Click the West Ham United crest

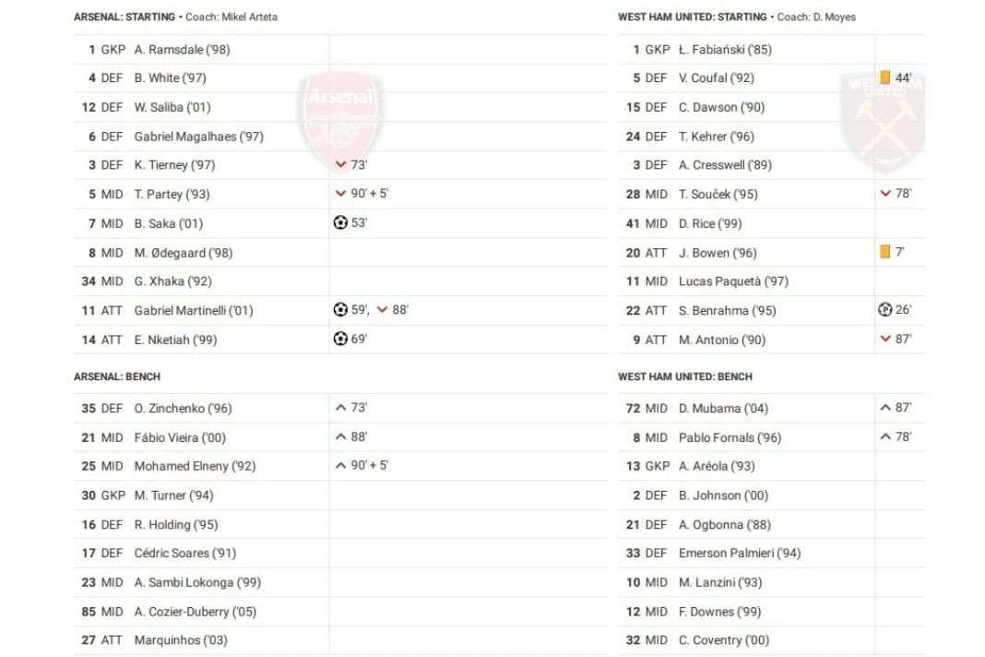coord(883,122)
